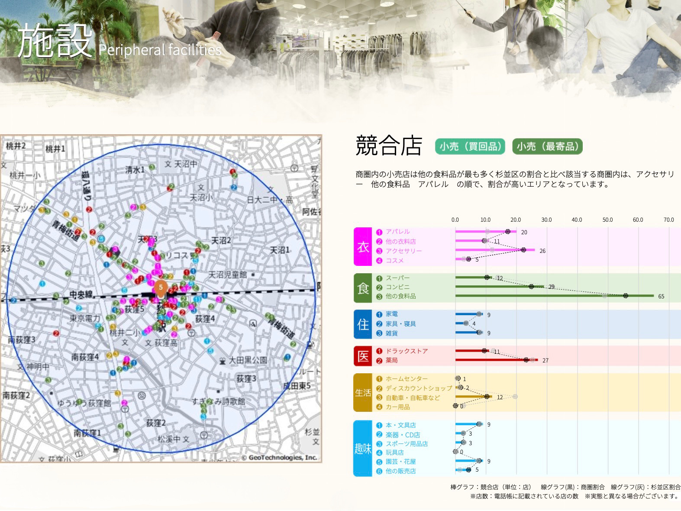
Task: Click the 自動車・自転車など legend label
Action: tap(413, 398)
